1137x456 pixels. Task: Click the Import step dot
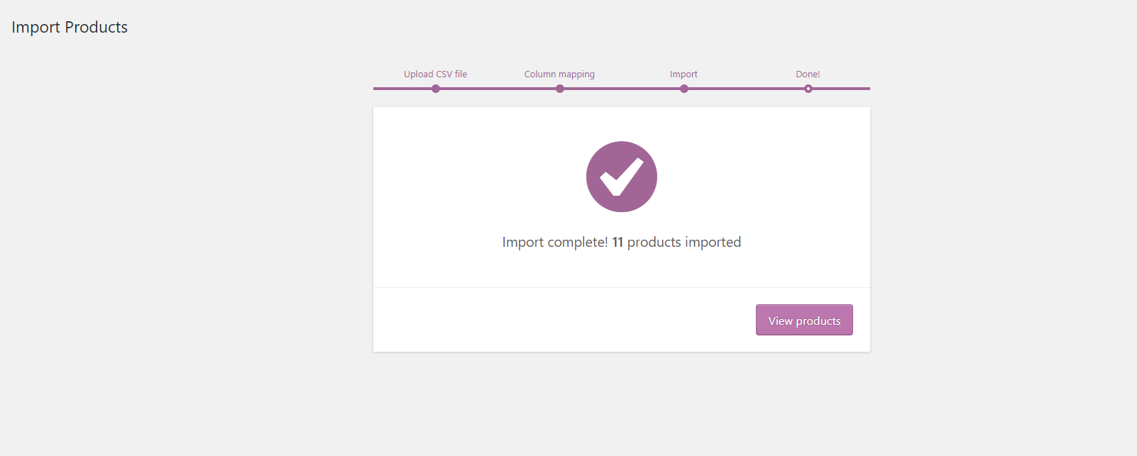[x=684, y=89]
